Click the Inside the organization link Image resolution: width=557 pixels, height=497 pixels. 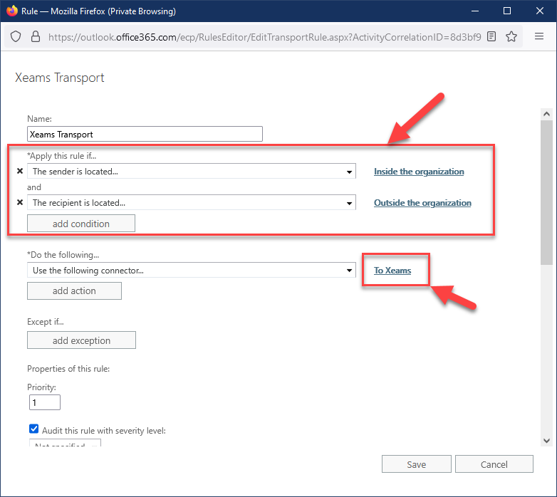click(x=419, y=172)
